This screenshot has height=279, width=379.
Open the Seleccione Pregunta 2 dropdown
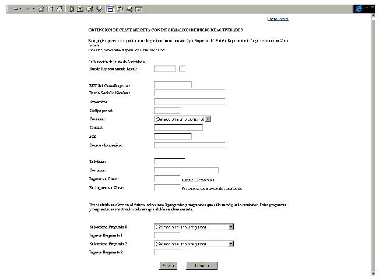194,244
